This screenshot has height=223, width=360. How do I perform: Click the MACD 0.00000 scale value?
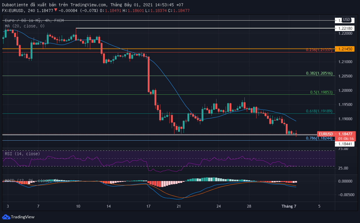pos(345,181)
